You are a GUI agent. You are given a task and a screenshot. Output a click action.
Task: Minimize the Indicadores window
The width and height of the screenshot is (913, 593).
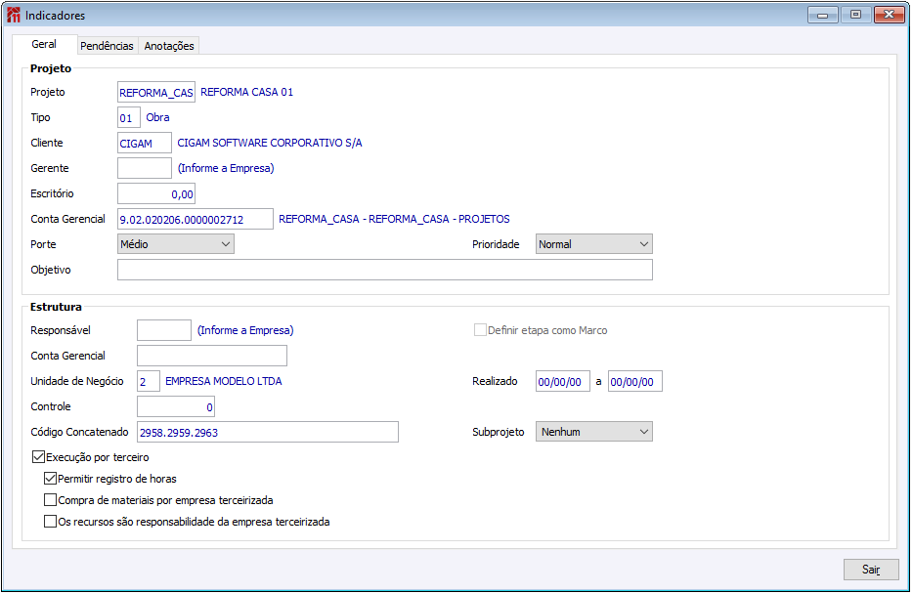coord(822,15)
